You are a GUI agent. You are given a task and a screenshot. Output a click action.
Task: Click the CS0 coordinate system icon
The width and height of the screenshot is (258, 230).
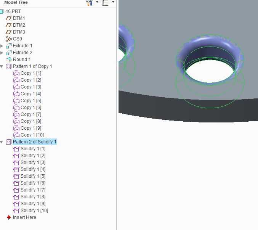8,39
